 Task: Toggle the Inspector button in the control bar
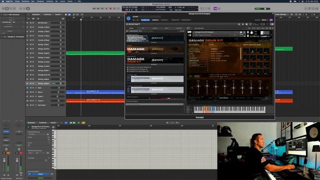point(6,8)
